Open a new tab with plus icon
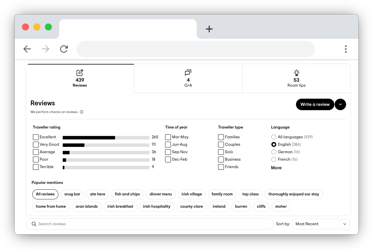Image resolution: width=373 pixels, height=249 pixels. pos(209,29)
